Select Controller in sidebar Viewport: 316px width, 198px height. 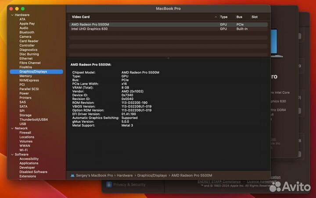click(27, 46)
